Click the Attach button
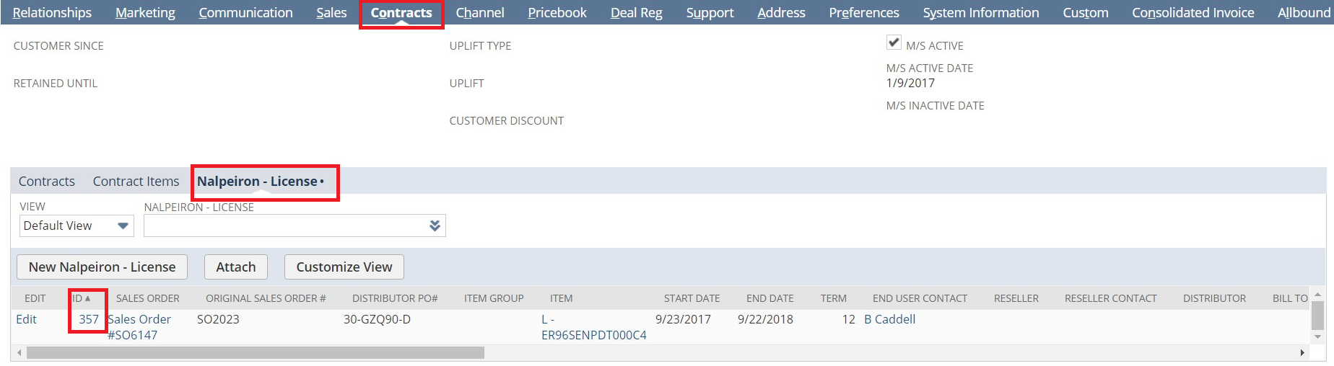The width and height of the screenshot is (1334, 366). [236, 267]
